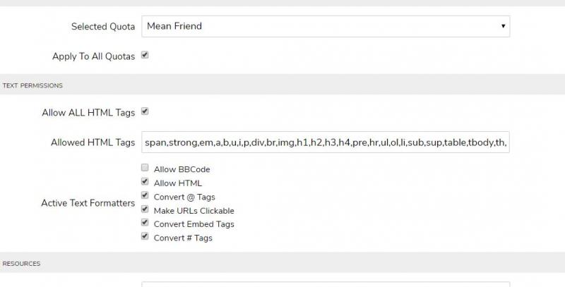
Task: Click the Convert Embed Tags option text
Action: [194, 224]
